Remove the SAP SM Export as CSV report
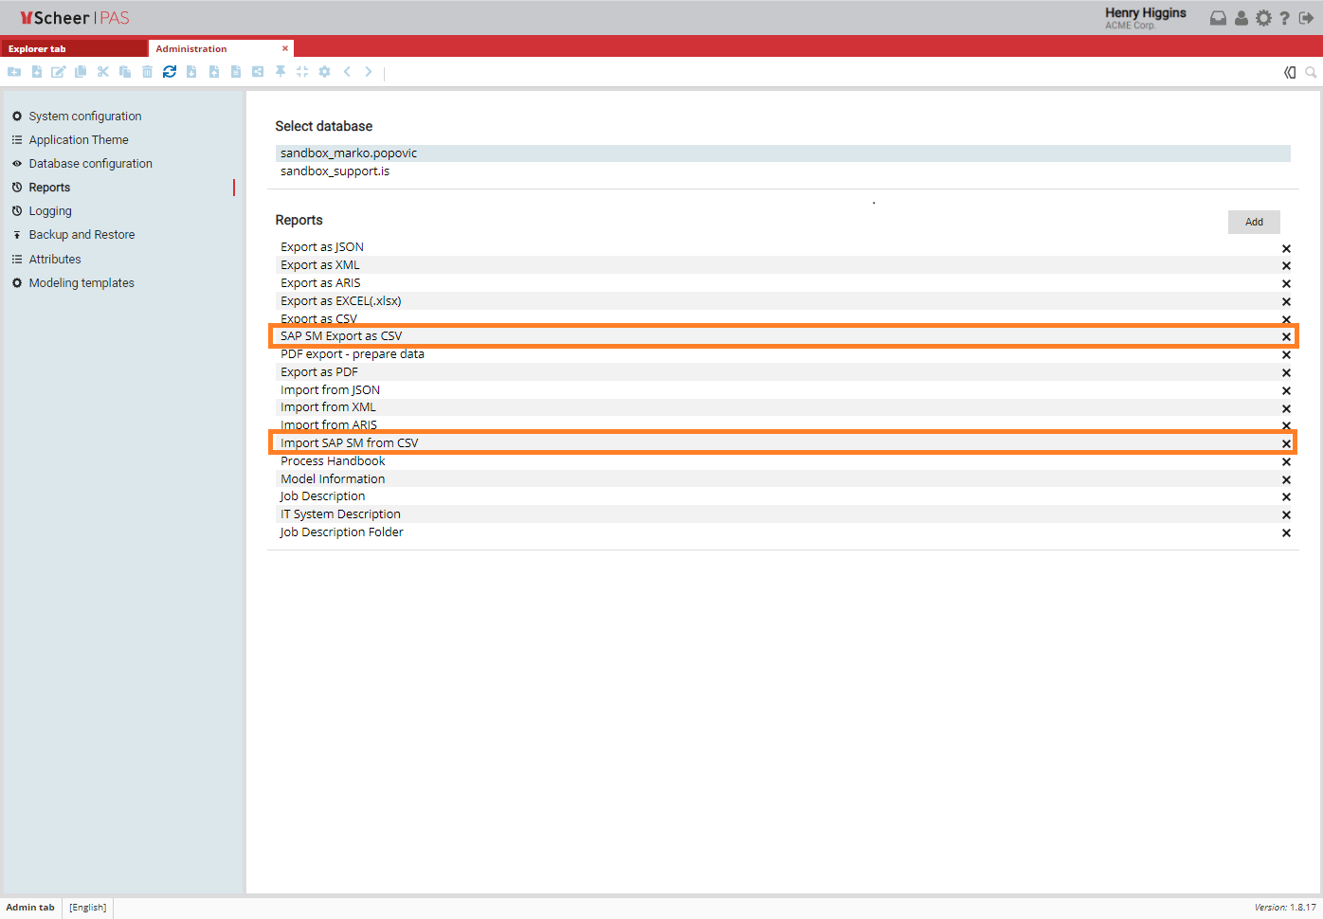The width and height of the screenshot is (1323, 919). point(1286,335)
